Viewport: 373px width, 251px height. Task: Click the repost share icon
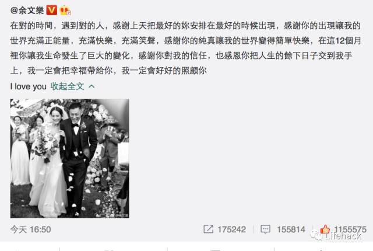click(208, 229)
